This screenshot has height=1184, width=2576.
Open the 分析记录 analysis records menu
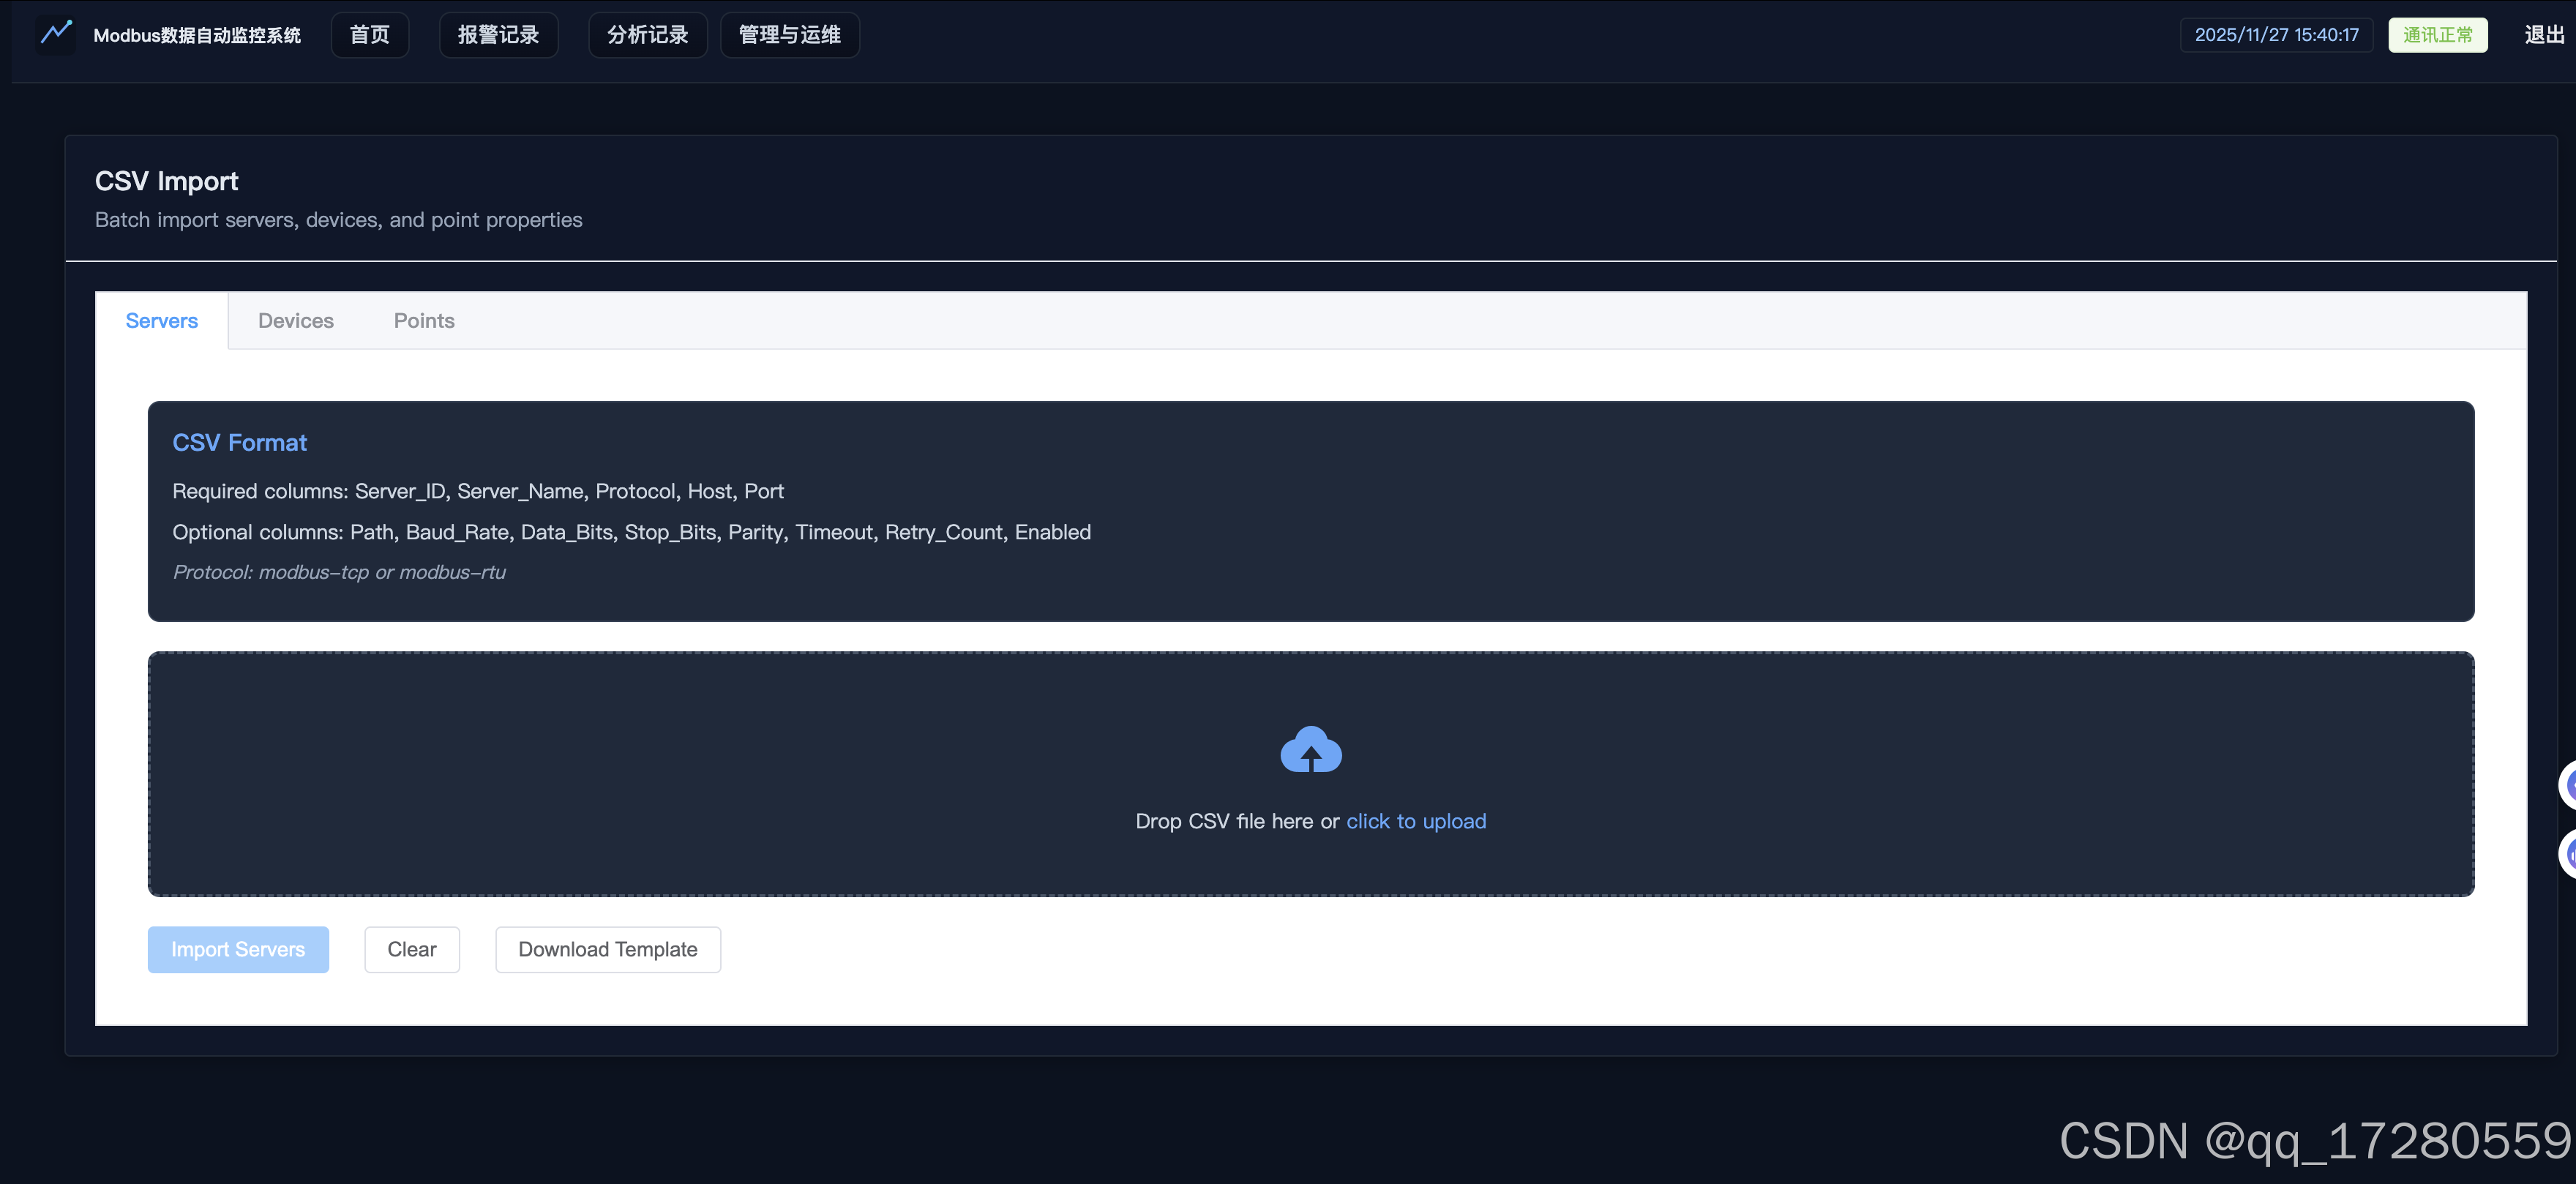click(x=647, y=35)
